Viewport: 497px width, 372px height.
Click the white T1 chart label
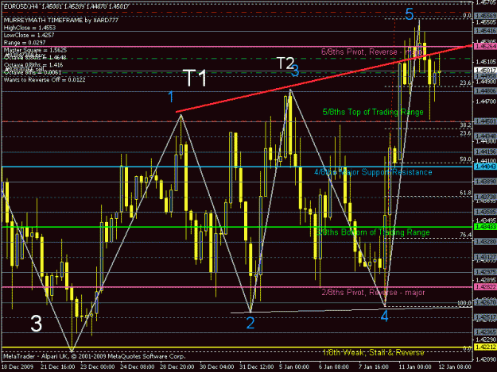196,78
